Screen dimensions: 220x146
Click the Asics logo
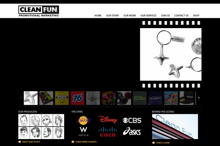point(132,131)
